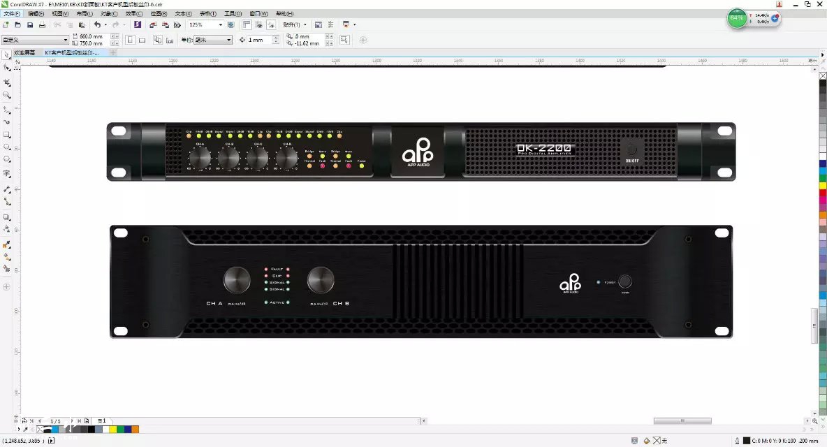Toggle Treat as filled button

point(344,40)
